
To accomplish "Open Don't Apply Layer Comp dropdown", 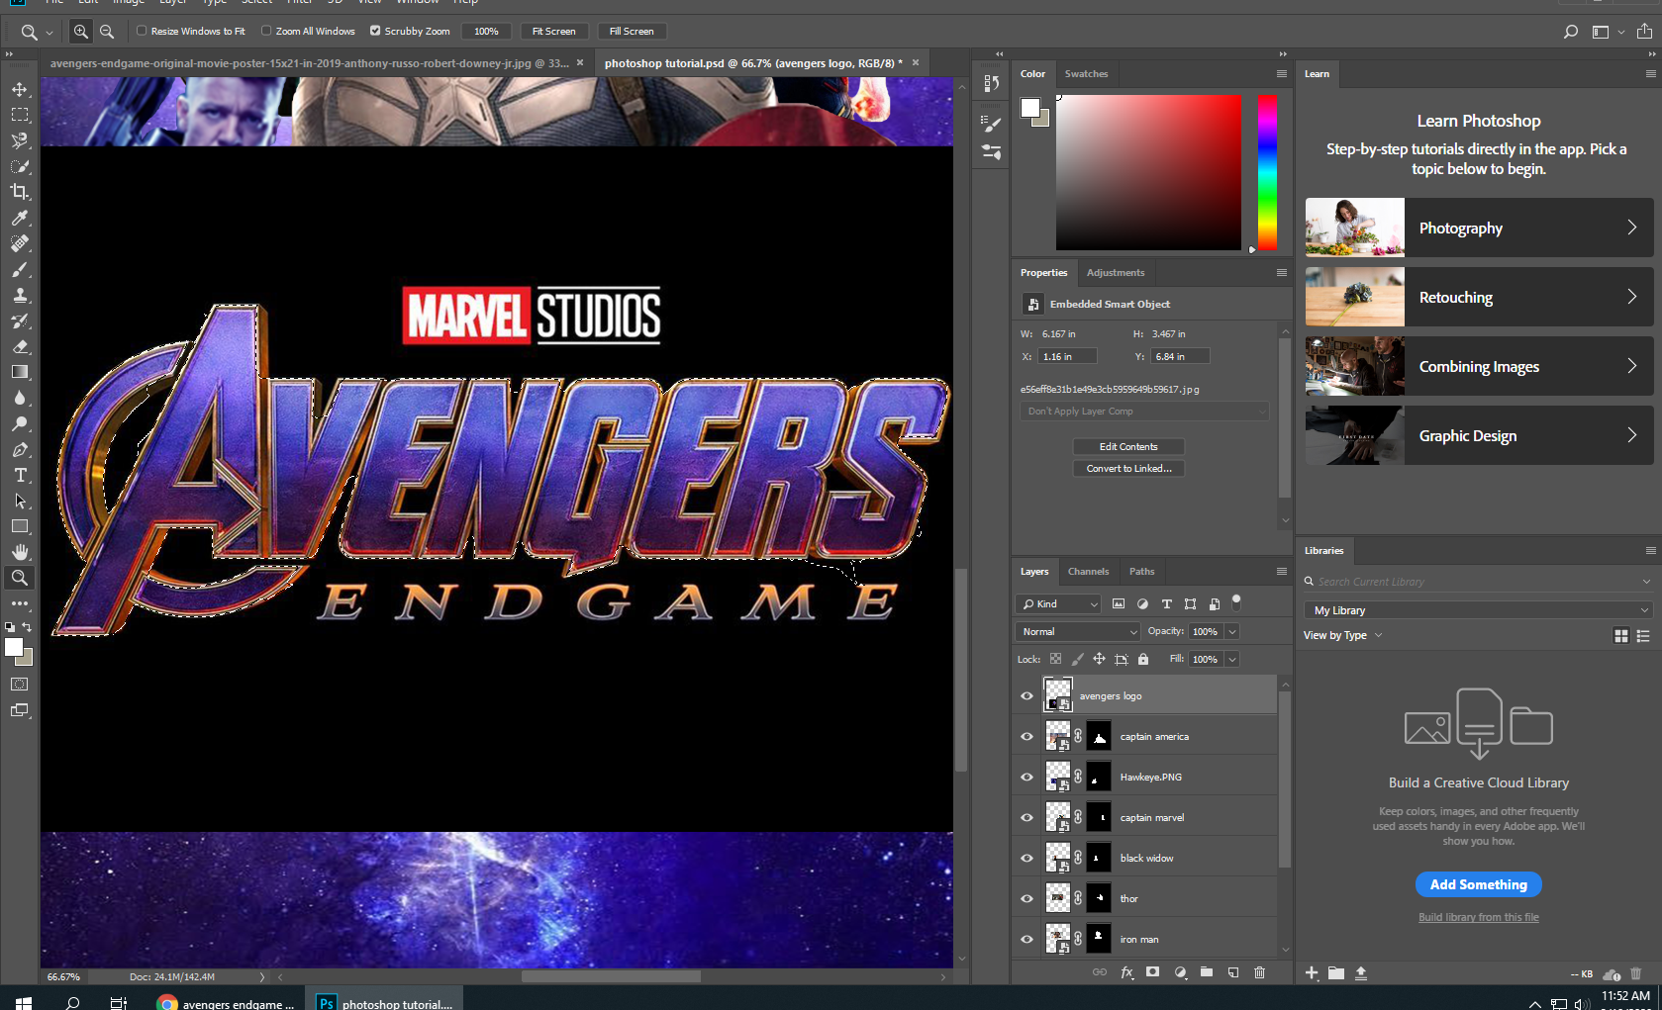I will (x=1144, y=412).
